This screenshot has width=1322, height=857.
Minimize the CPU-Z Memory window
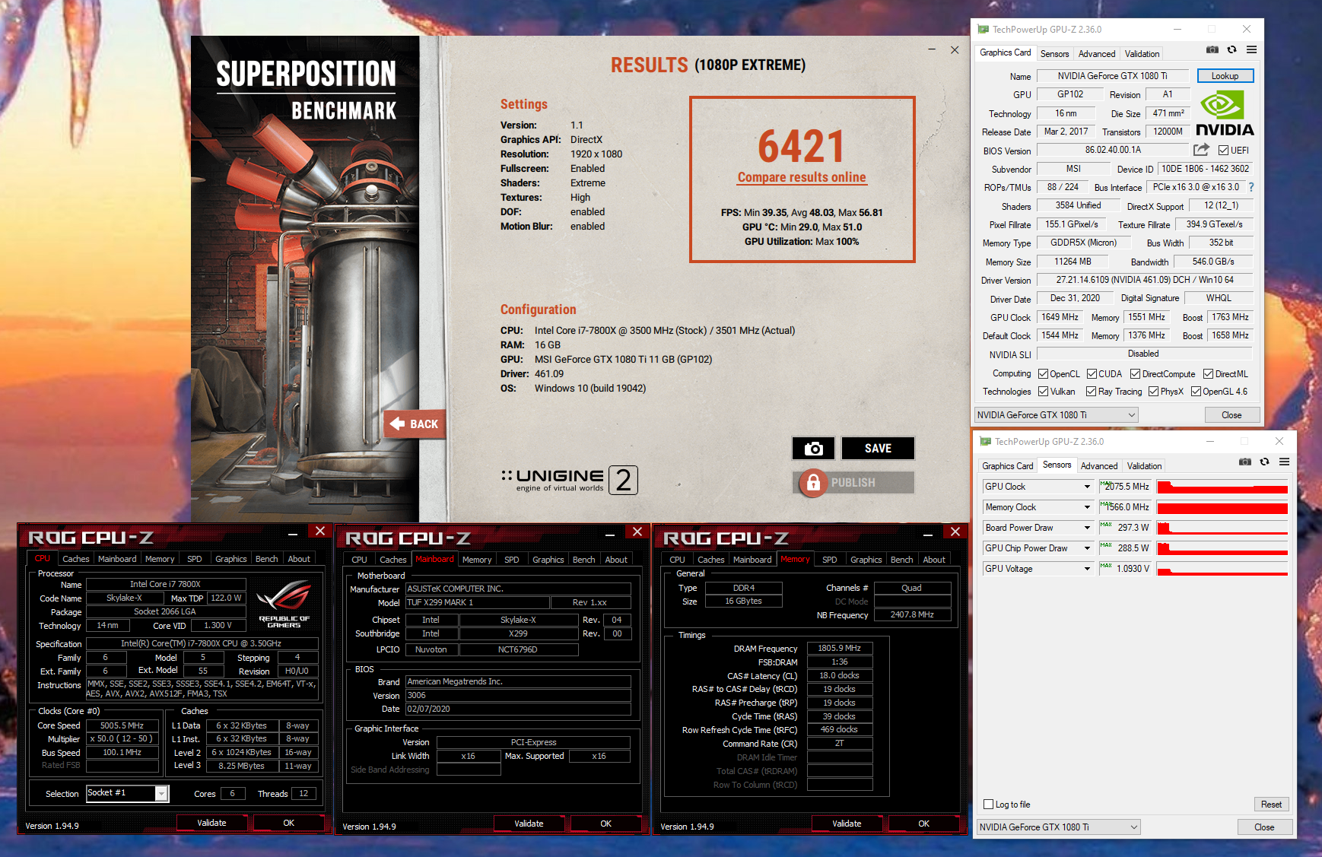[927, 535]
